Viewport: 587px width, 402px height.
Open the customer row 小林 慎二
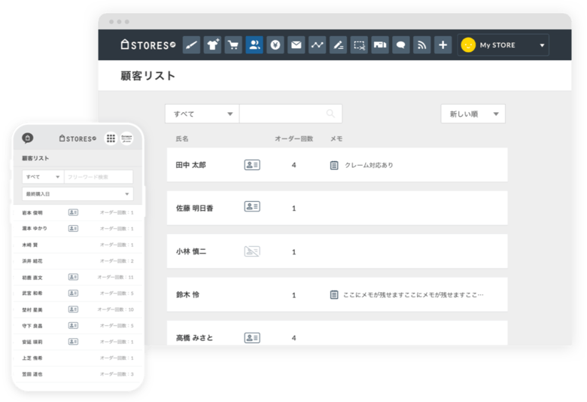tap(337, 251)
